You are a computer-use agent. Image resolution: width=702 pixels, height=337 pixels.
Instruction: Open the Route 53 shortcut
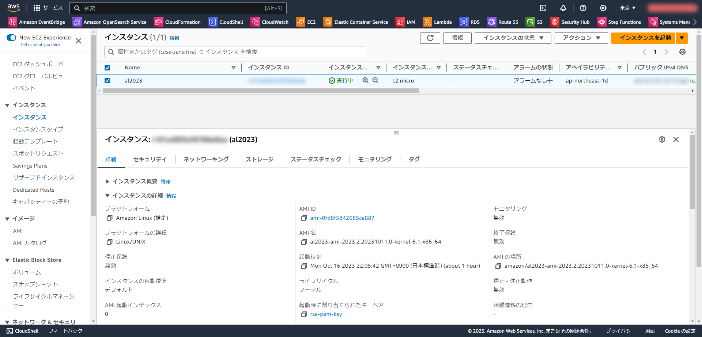pyautogui.click(x=503, y=22)
